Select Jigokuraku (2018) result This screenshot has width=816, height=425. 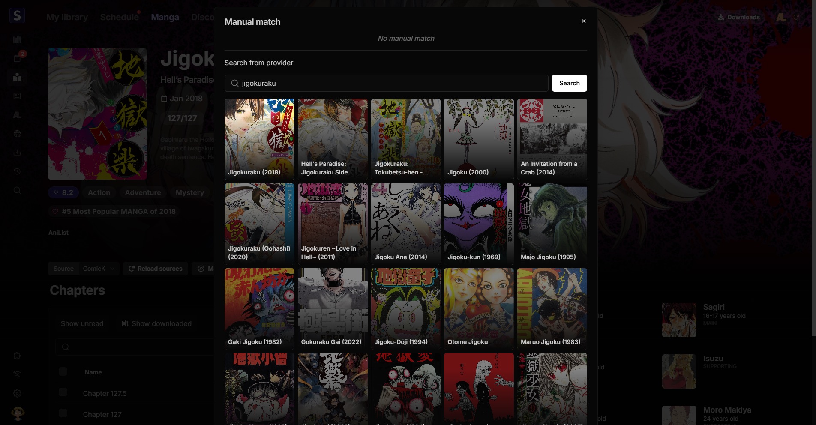tap(259, 139)
